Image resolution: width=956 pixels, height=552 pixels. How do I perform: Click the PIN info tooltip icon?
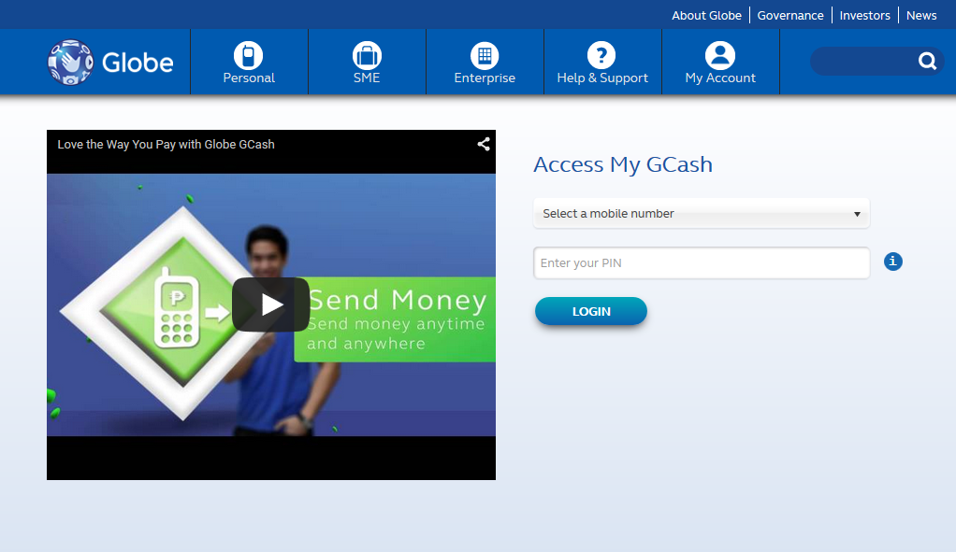pyautogui.click(x=892, y=262)
